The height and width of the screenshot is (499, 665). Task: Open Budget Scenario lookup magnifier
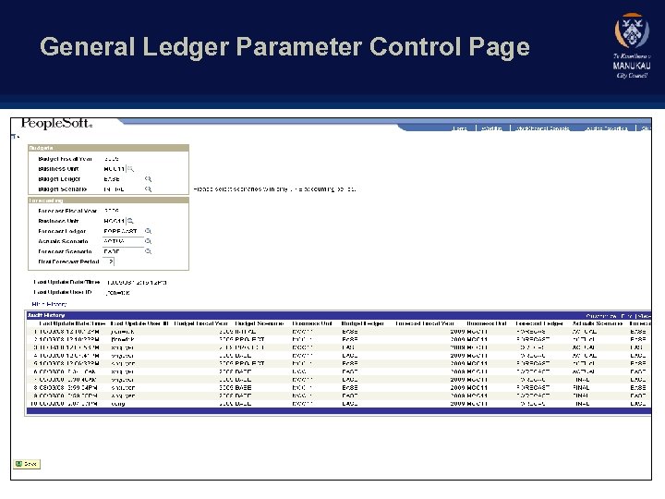pyautogui.click(x=148, y=189)
